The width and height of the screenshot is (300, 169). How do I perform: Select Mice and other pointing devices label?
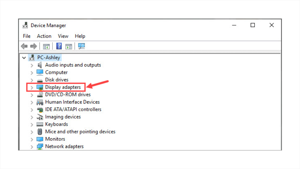80,132
